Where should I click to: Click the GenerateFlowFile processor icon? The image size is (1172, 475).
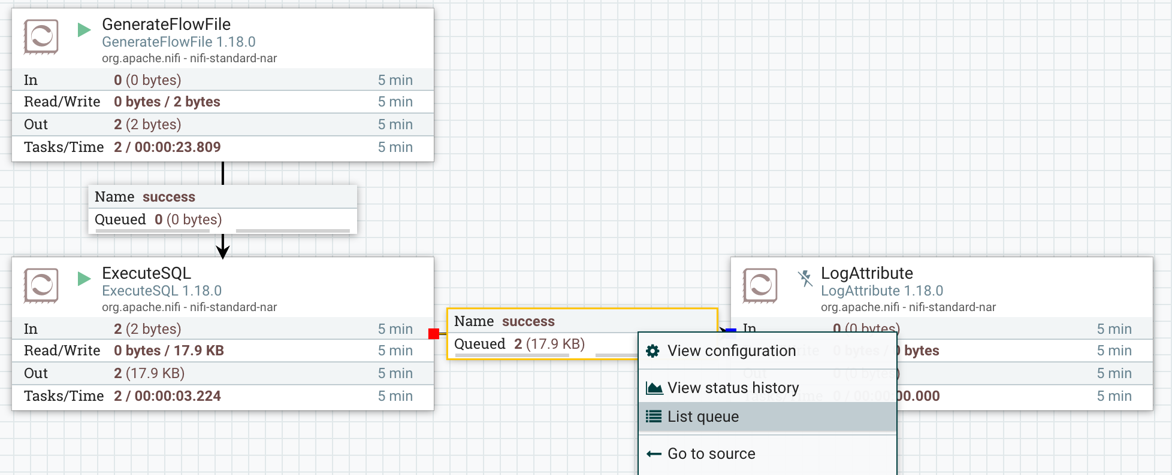click(x=41, y=36)
